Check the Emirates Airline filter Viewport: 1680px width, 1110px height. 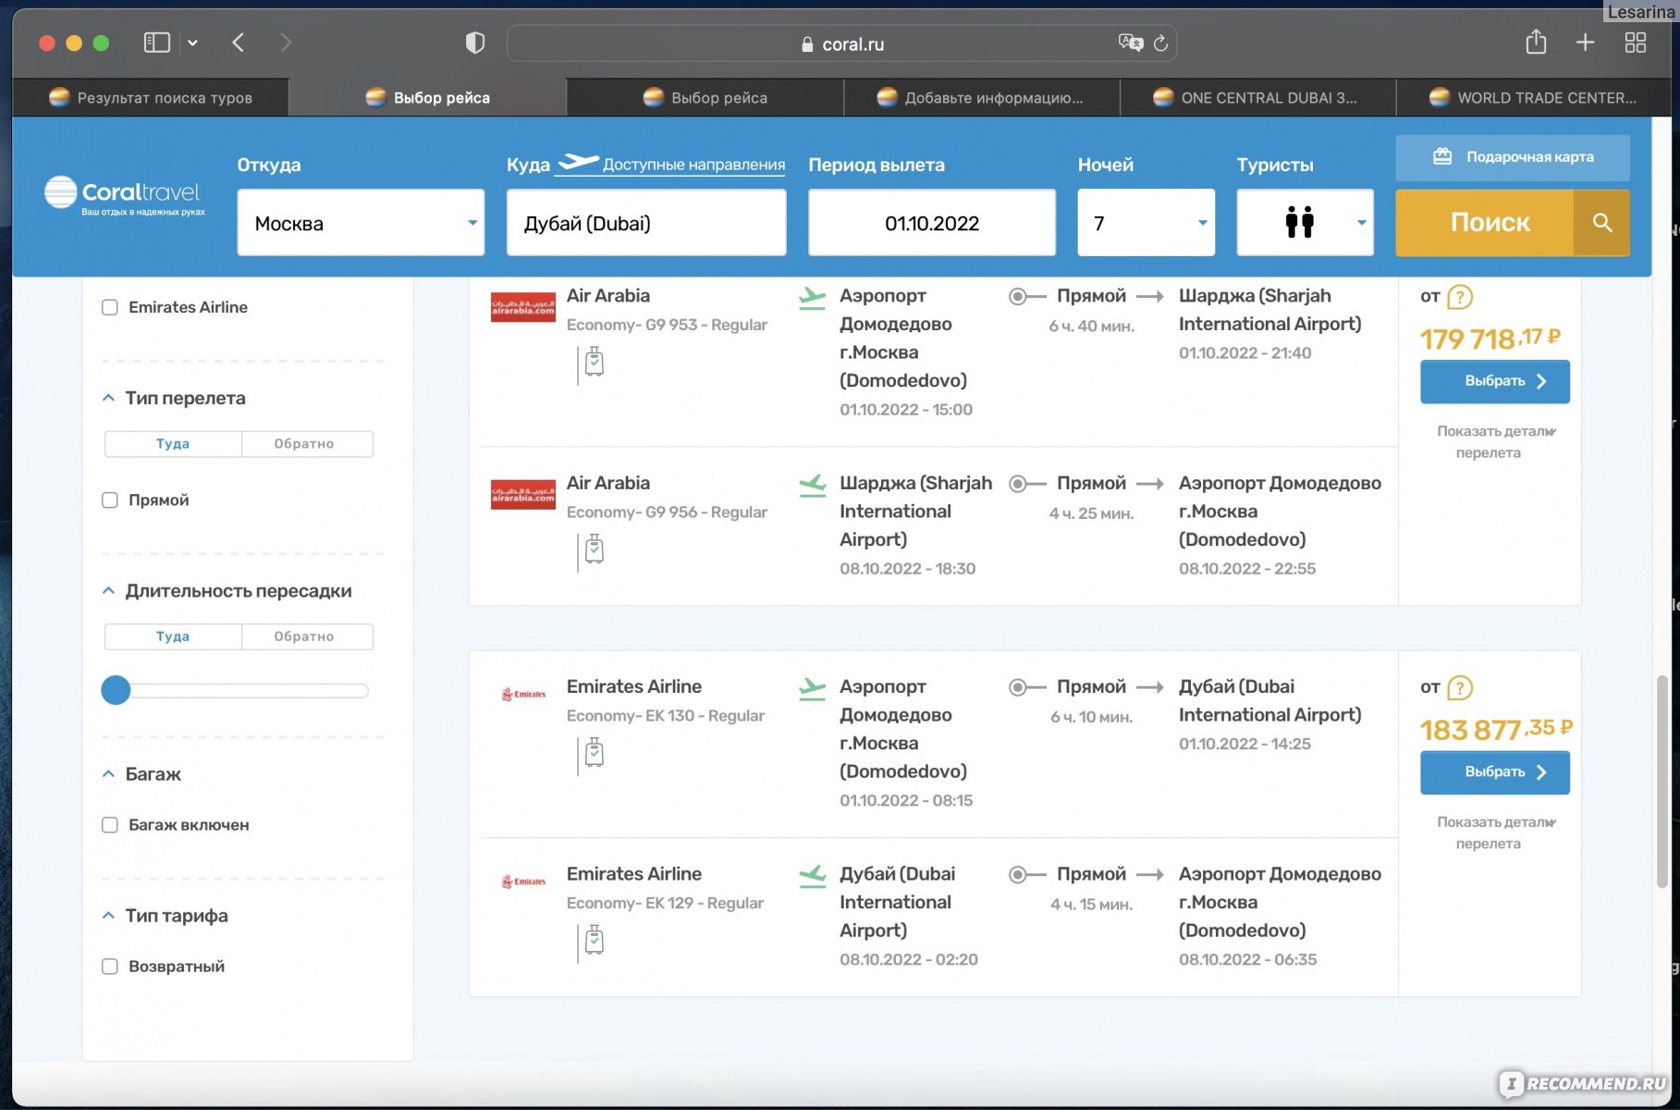click(x=110, y=307)
